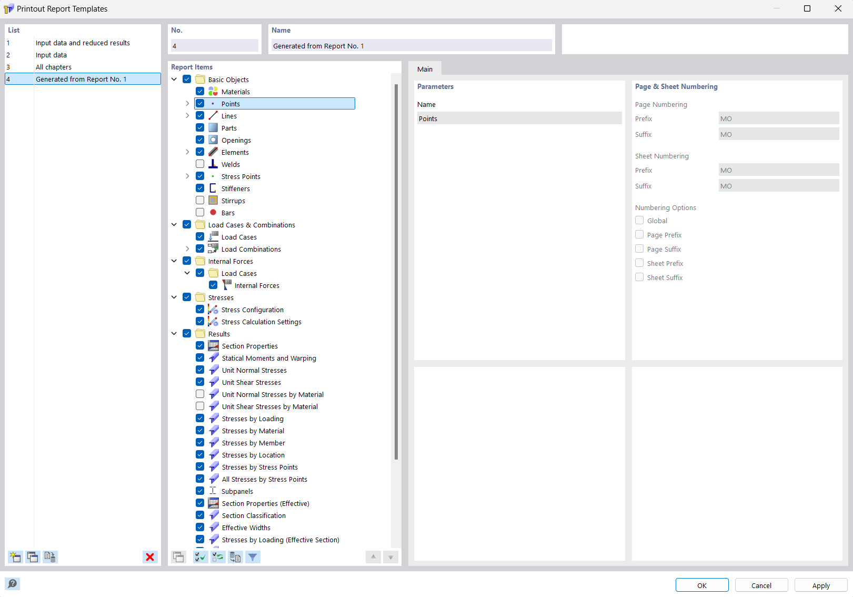Delete the selected template with red X
Screen dimensions: 853x597
pos(150,557)
